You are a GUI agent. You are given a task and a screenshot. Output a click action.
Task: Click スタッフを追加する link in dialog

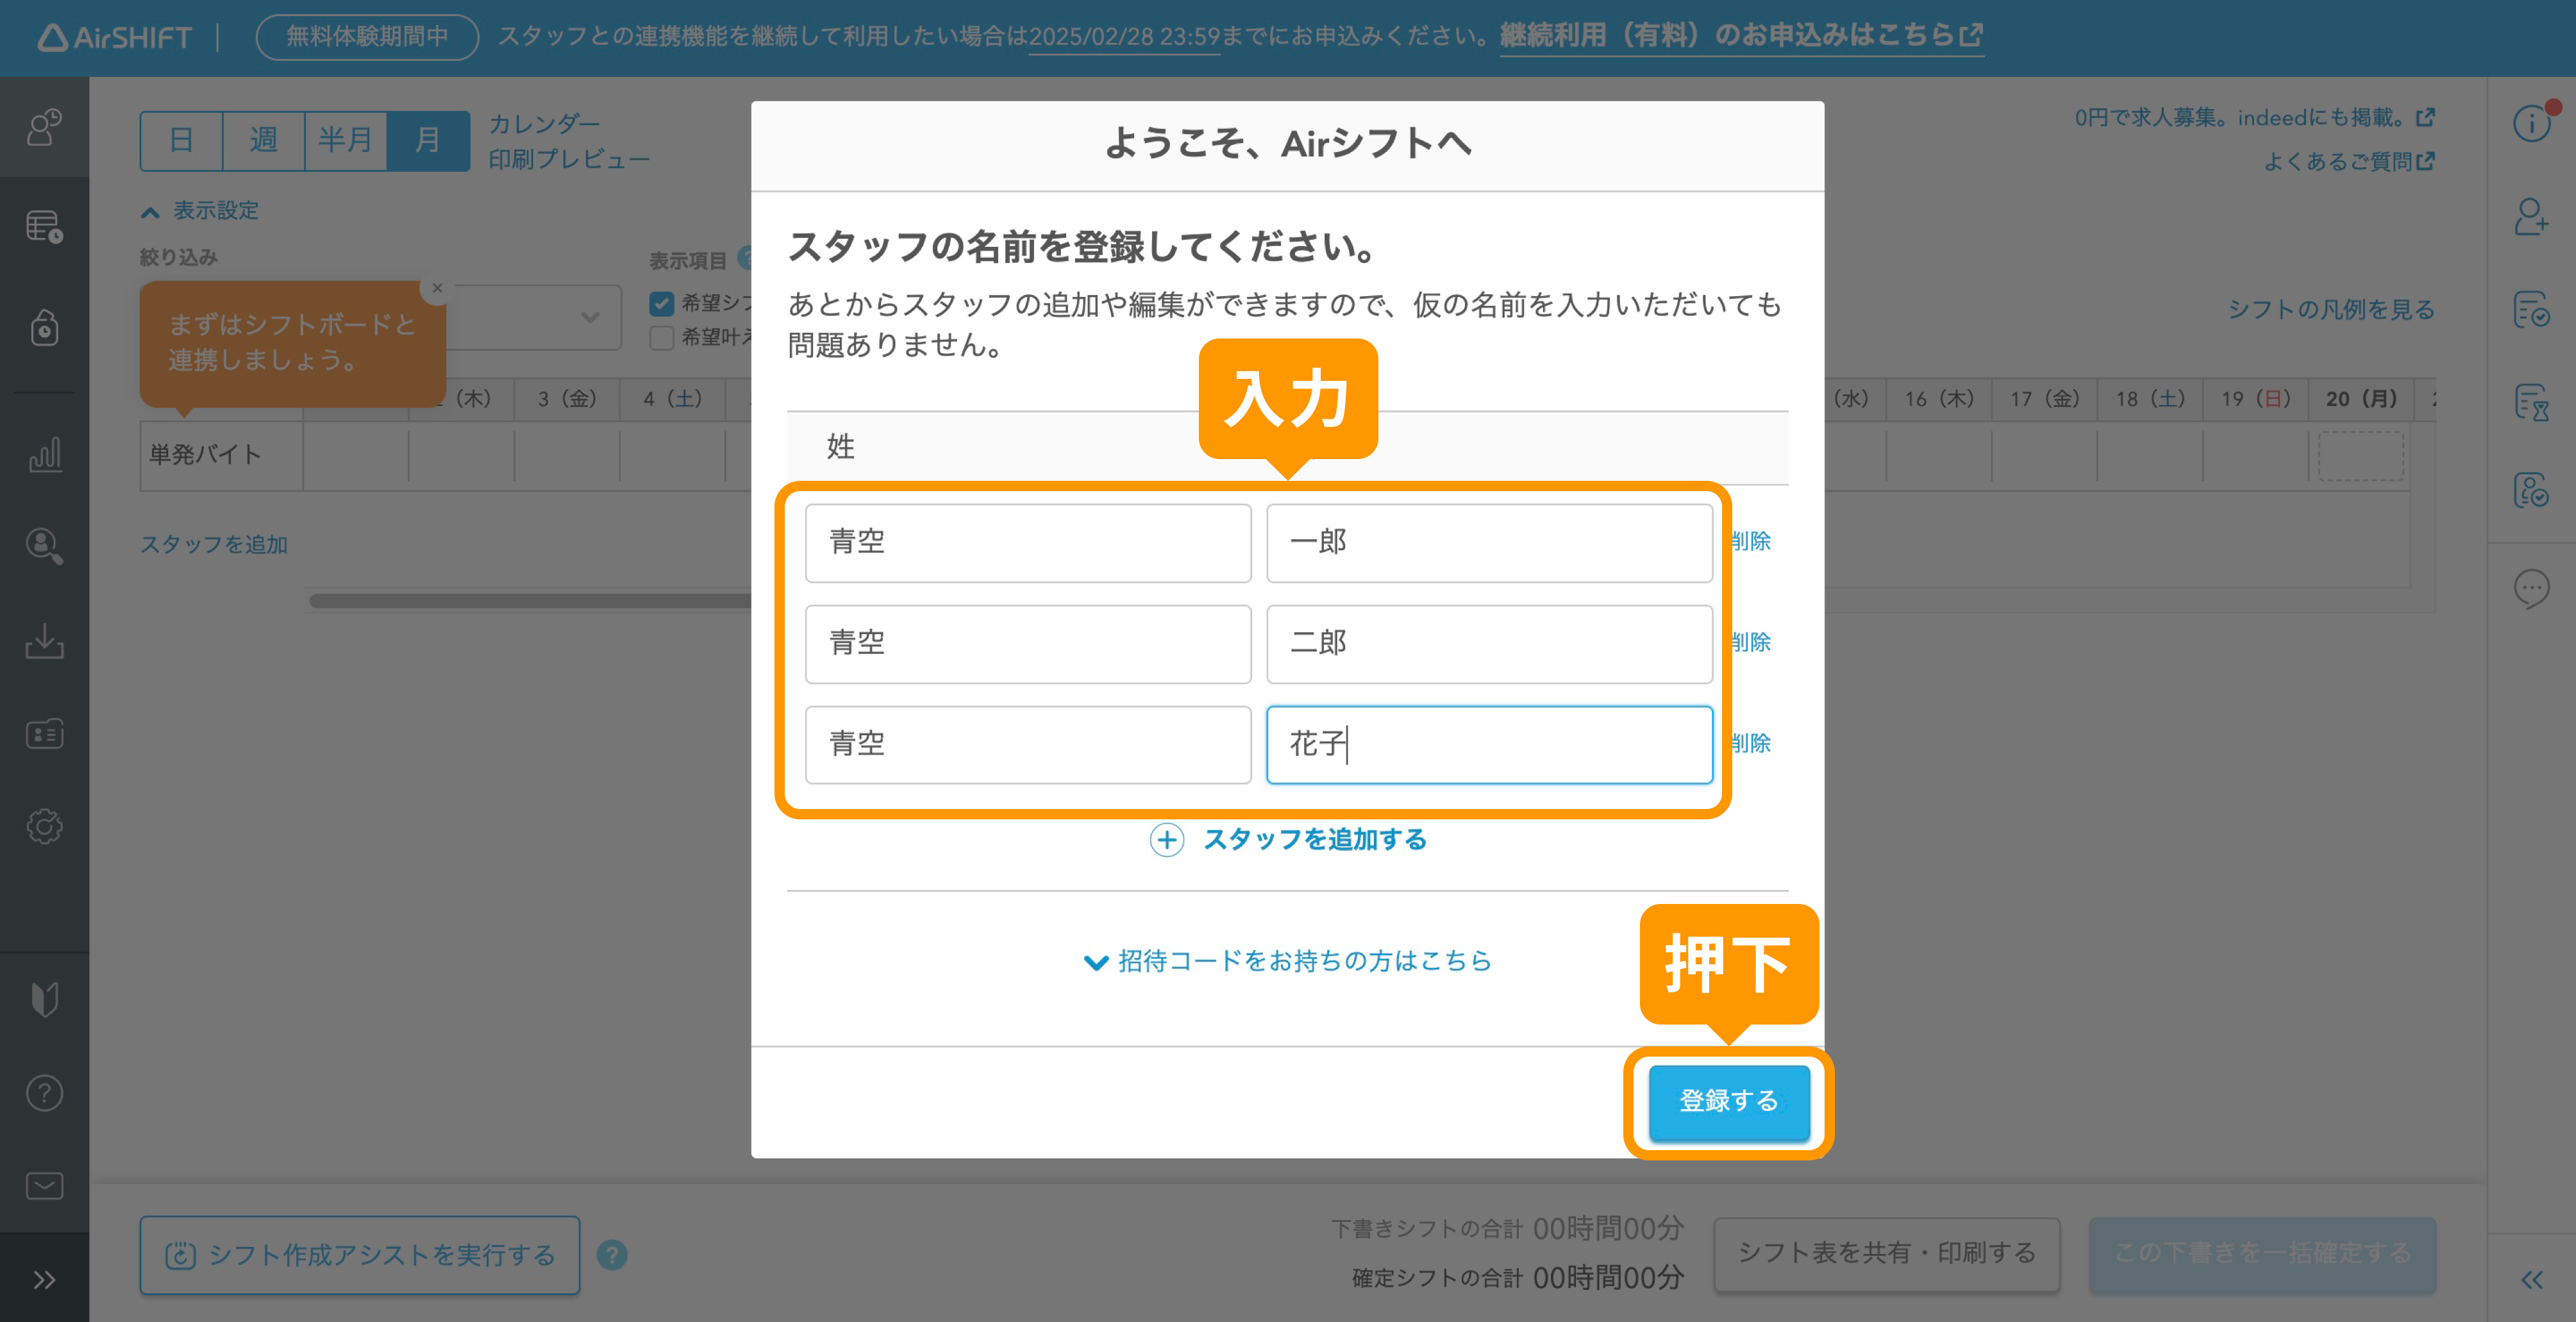[1315, 840]
